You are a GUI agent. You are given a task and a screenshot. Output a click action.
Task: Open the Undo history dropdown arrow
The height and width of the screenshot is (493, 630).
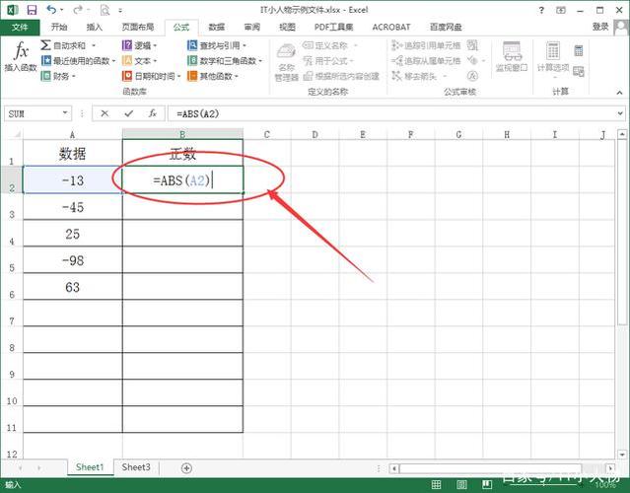[61, 10]
